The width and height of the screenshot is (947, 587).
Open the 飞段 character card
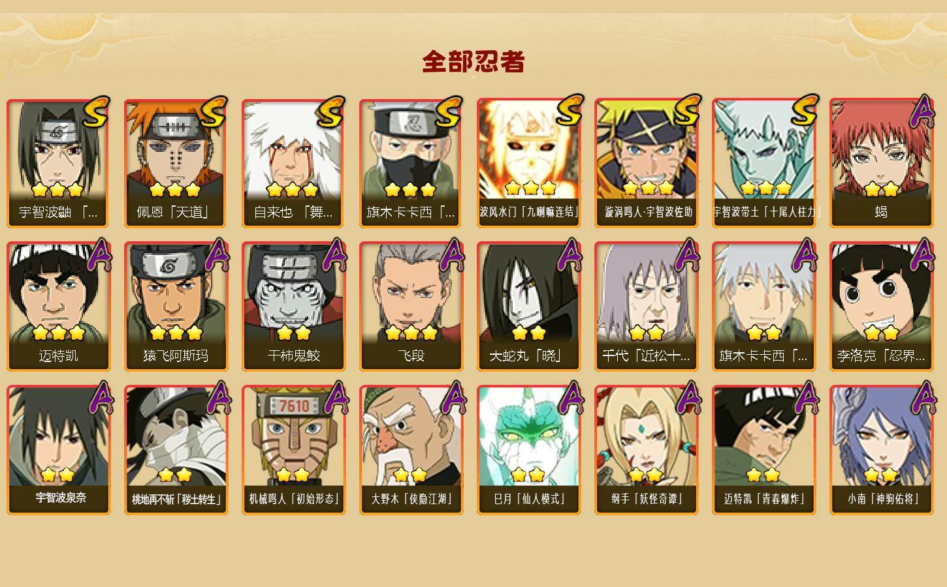click(411, 307)
